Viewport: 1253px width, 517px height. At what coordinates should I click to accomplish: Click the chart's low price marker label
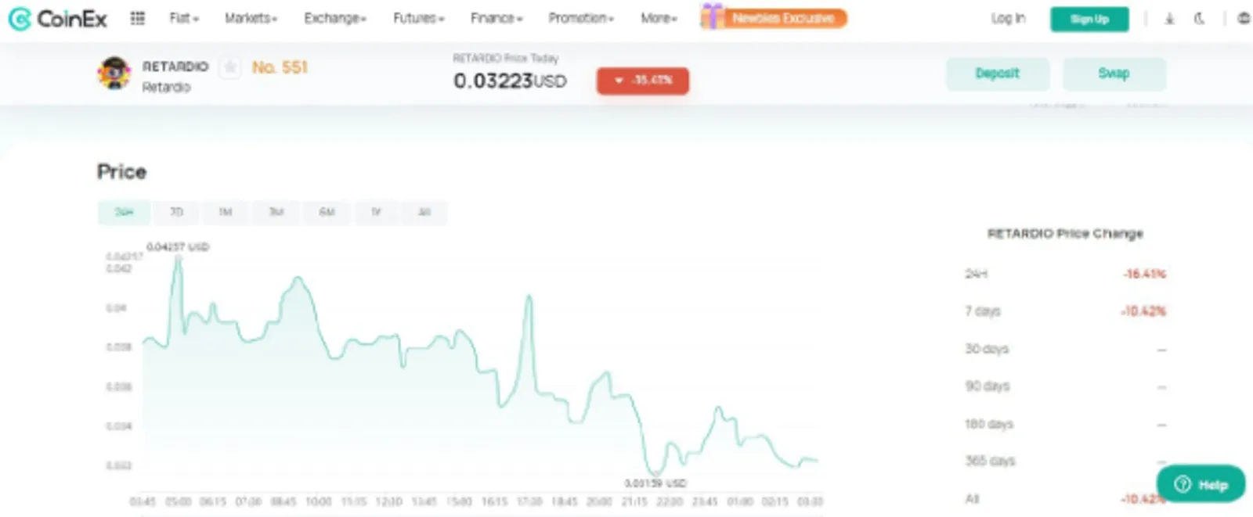click(x=655, y=483)
